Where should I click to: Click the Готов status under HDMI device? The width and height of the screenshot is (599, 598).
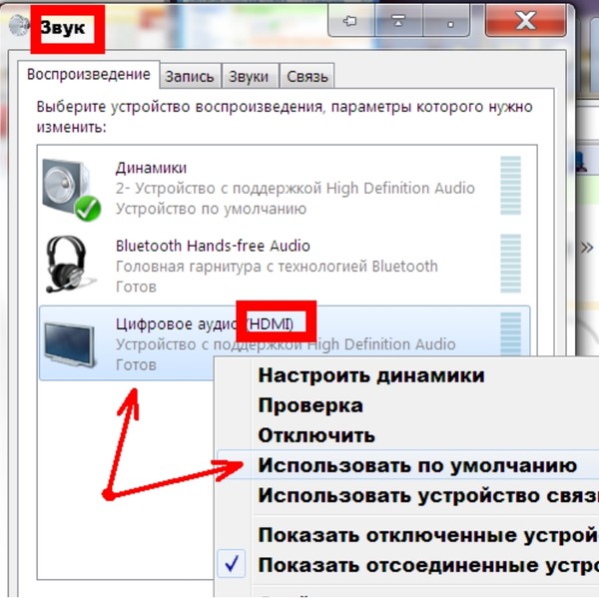coord(136,364)
